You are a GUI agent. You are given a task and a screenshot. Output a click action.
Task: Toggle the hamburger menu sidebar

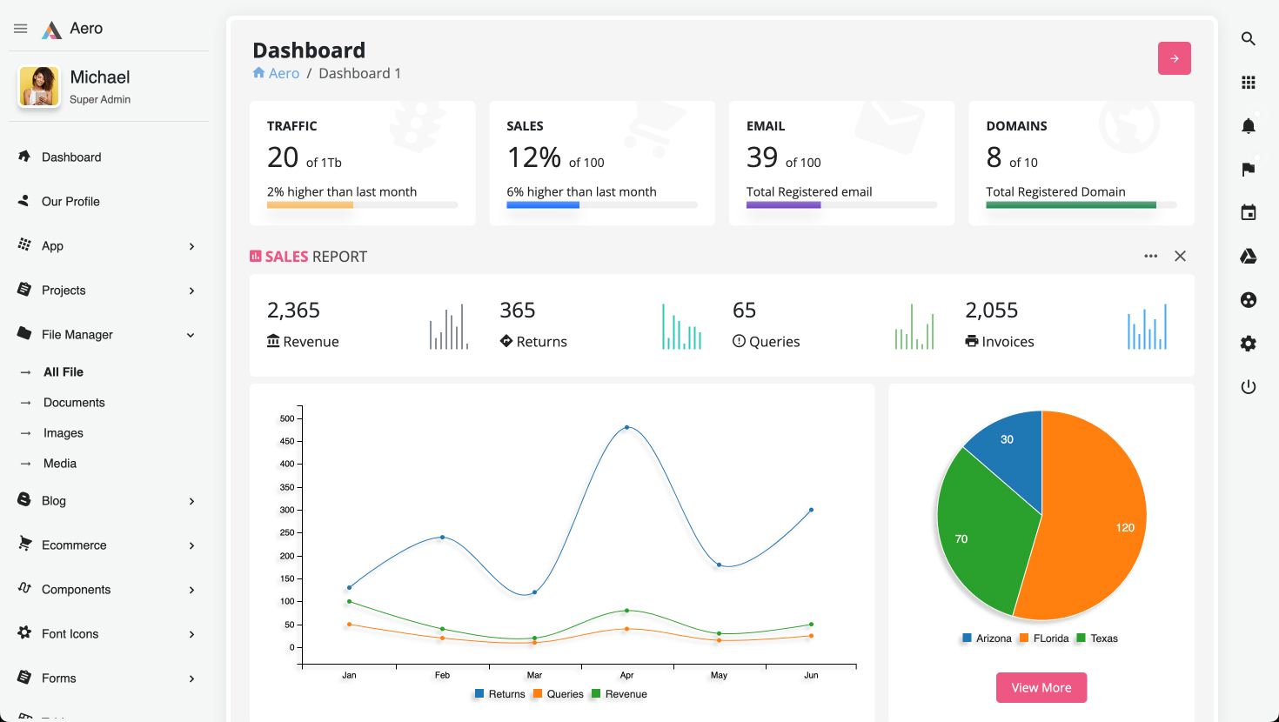pyautogui.click(x=21, y=29)
